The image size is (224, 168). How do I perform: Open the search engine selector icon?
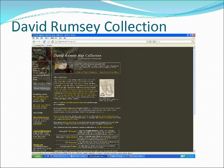(x=154, y=42)
